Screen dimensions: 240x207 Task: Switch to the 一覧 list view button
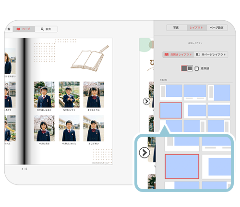(8, 29)
